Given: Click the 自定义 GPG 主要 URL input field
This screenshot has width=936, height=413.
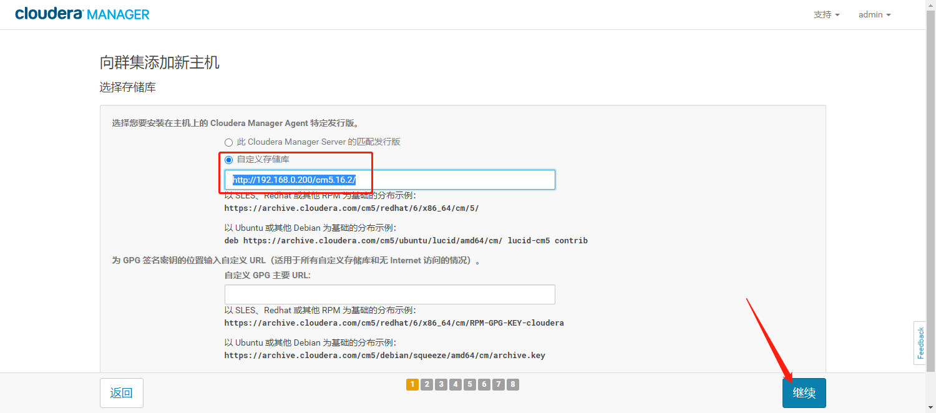Looking at the screenshot, I should click(389, 294).
